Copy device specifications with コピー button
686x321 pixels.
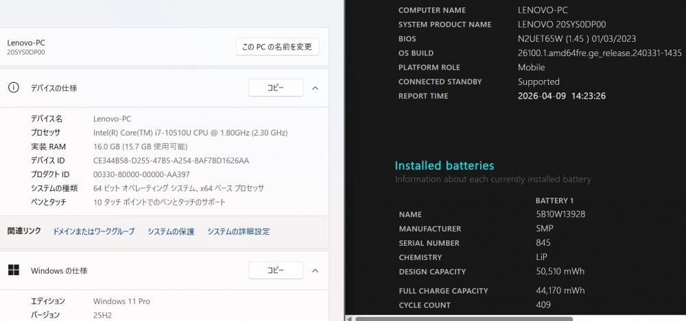click(x=275, y=88)
